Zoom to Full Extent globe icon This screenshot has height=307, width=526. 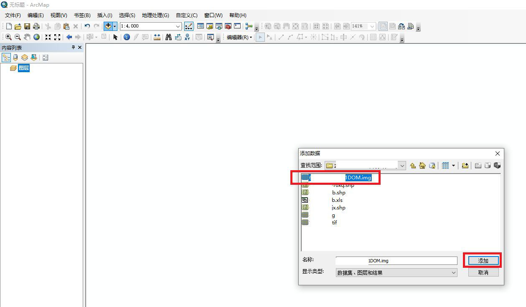[37, 37]
